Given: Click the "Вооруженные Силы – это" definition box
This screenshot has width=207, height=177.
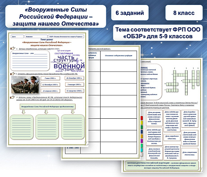Looking at the screenshot, I should [x=30, y=60].
